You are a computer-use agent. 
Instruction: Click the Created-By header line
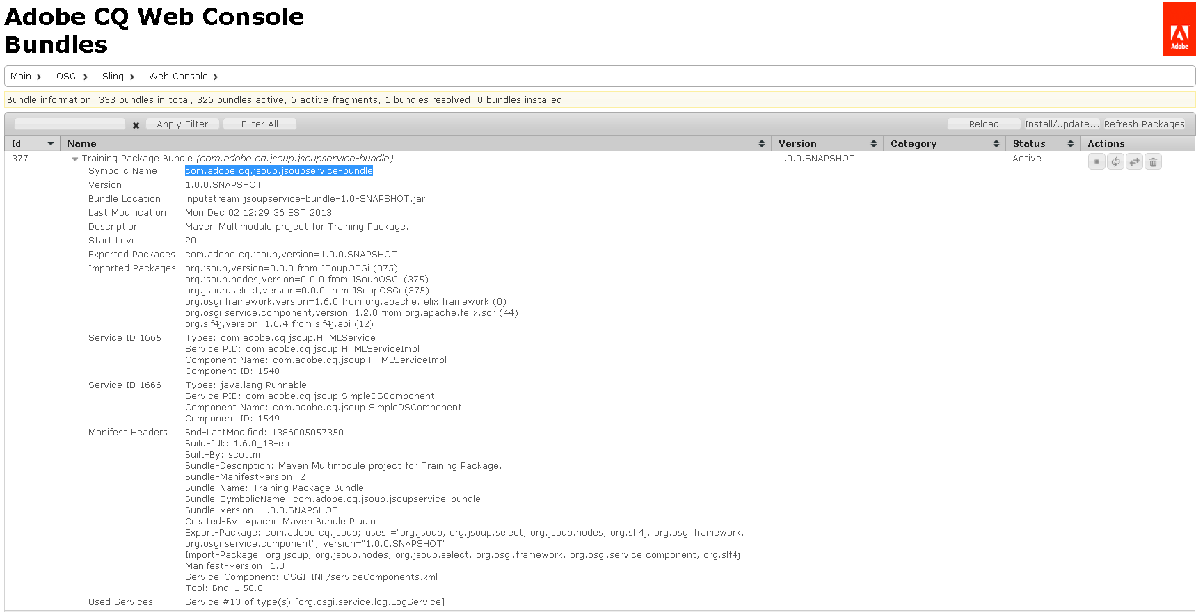pos(280,522)
